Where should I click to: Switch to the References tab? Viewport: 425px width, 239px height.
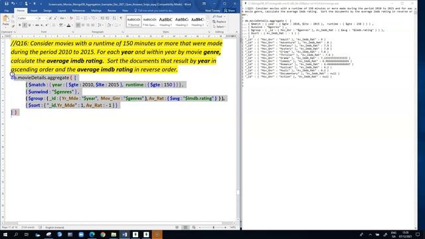[x=78, y=11]
